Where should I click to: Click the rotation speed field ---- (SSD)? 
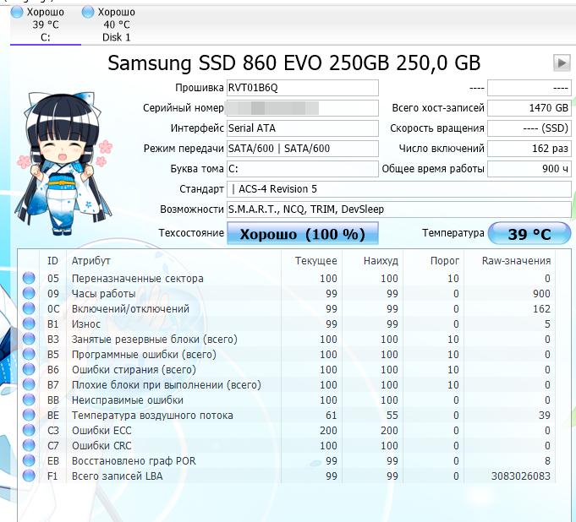[529, 128]
